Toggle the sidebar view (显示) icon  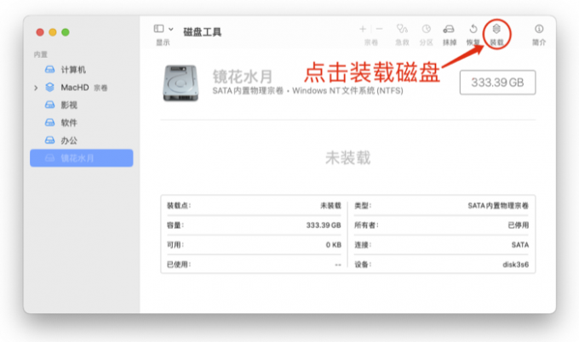[158, 28]
